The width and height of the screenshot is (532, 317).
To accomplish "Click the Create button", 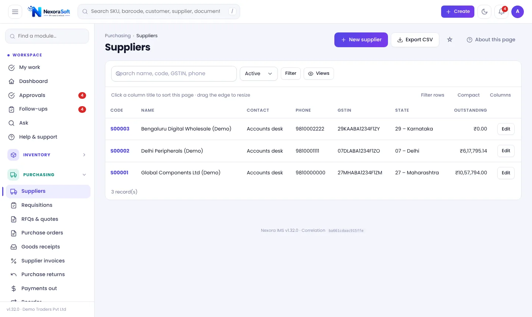I will pos(457,12).
